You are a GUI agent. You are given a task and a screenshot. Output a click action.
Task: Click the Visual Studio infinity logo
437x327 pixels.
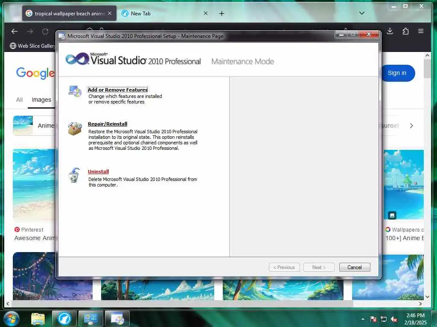[x=77, y=59]
